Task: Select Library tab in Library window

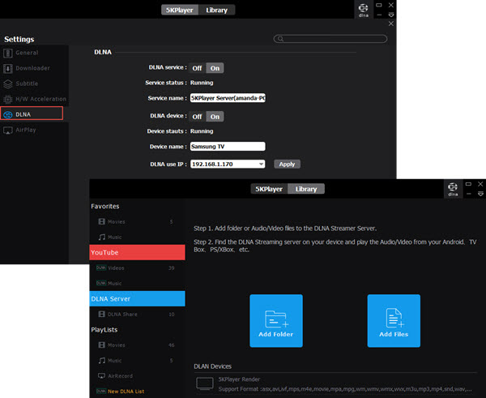Action: (x=306, y=189)
